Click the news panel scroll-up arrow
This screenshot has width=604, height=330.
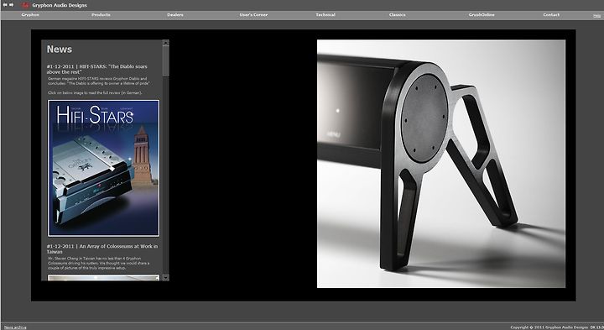point(165,43)
